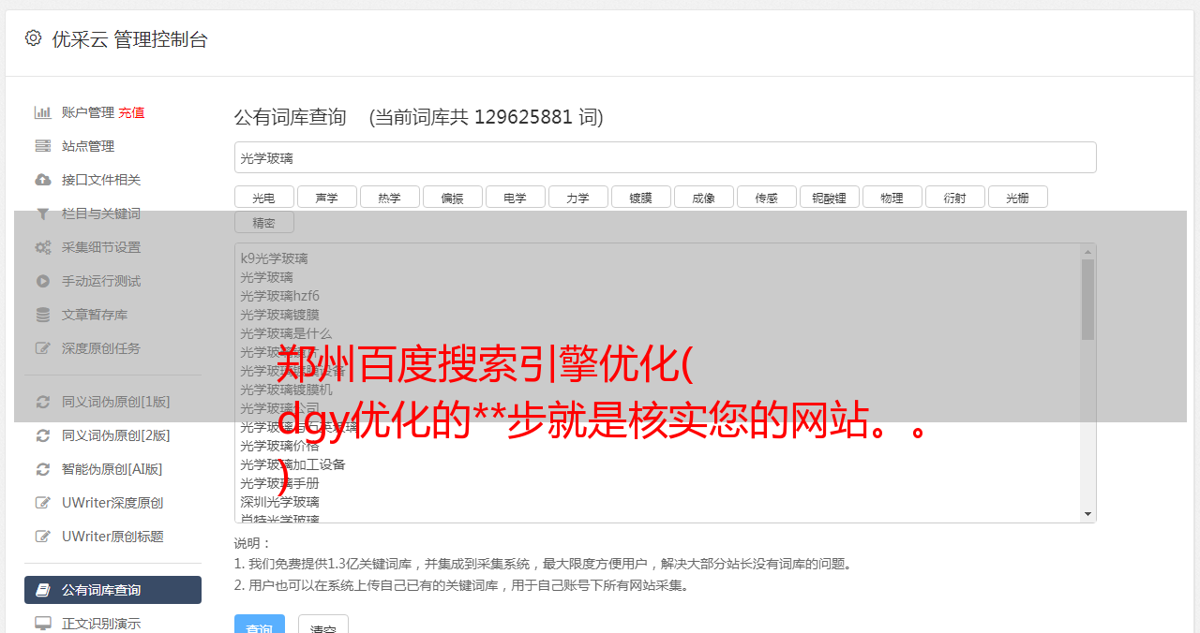Select the 站点管理 server icon
Image resolution: width=1200 pixels, height=633 pixels.
(43, 146)
